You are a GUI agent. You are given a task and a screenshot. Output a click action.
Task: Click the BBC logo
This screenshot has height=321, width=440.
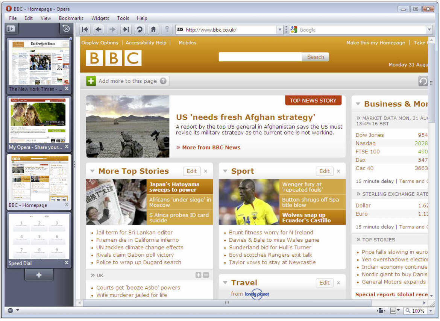click(114, 58)
